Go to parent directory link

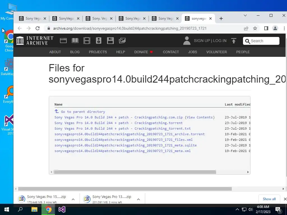[83, 112]
